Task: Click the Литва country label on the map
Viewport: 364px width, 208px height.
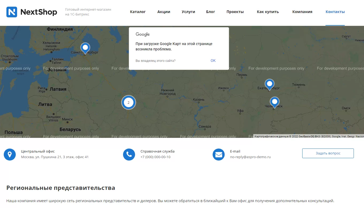Action: 45,104
